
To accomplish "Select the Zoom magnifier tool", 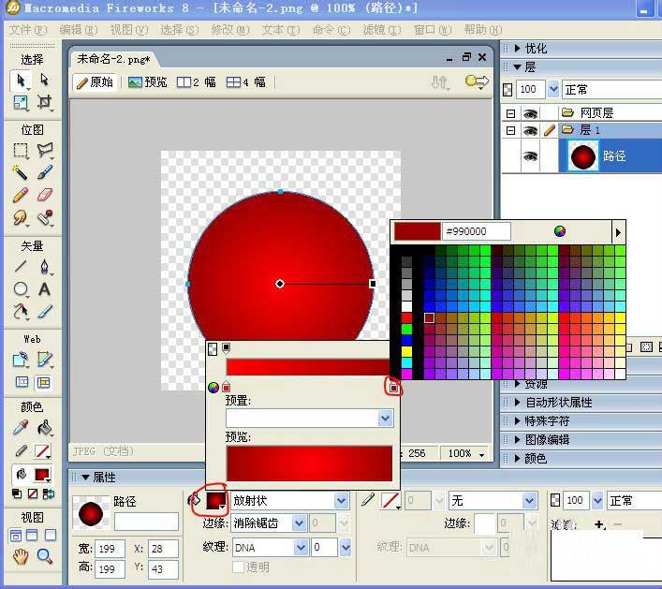I will [44, 556].
